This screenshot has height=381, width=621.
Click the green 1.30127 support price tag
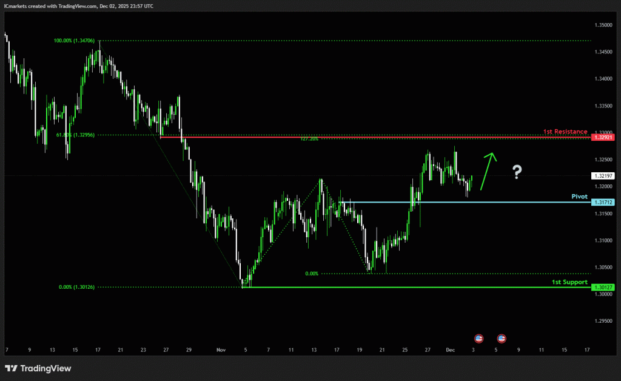coord(603,288)
